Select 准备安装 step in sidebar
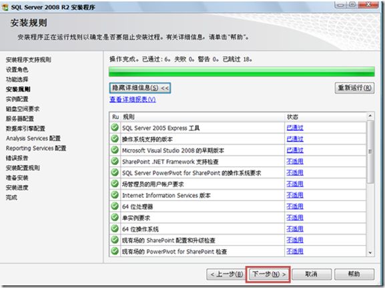This screenshot has height=288, width=385. pos(17,178)
